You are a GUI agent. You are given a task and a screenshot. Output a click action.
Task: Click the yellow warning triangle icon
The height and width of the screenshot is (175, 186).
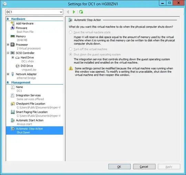(71, 68)
